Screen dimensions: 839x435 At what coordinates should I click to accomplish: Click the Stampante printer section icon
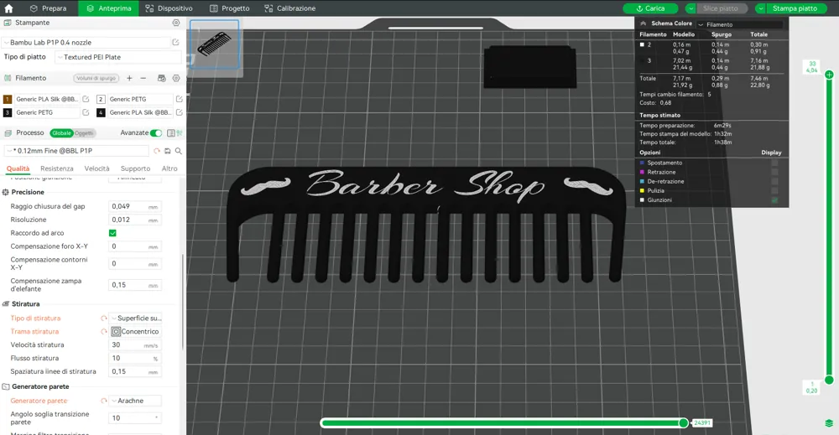coord(8,23)
